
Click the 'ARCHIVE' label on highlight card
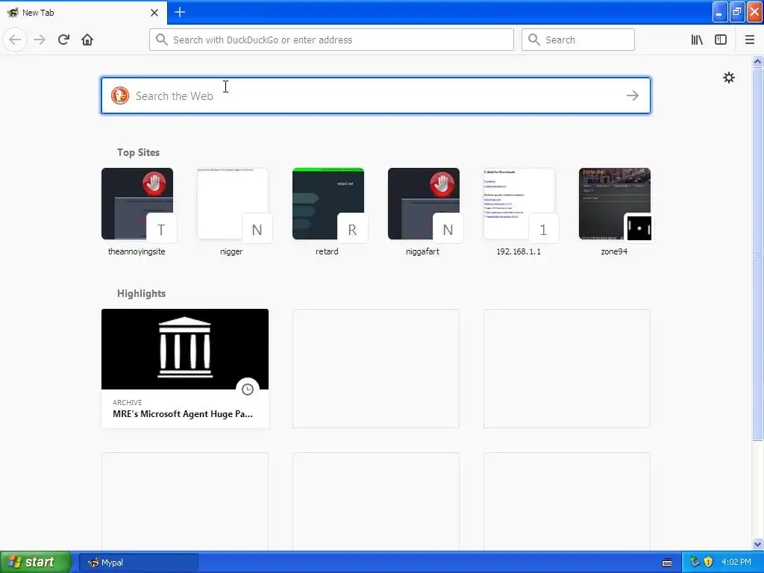127,402
